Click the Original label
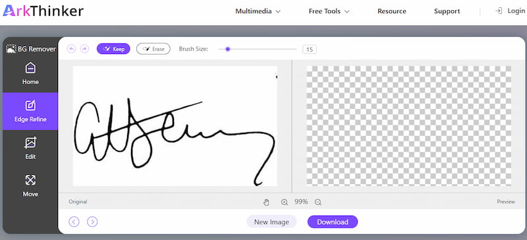527x240 pixels. pos(78,202)
